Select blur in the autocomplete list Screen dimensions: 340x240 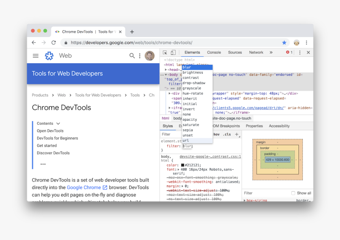pos(197,67)
